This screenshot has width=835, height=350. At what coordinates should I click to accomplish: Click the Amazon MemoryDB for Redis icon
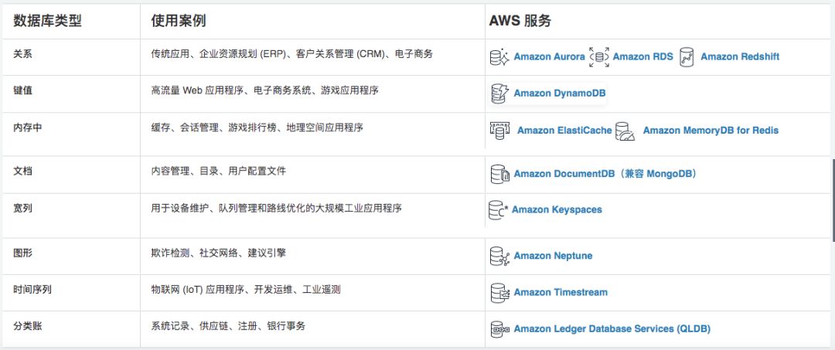coord(625,131)
